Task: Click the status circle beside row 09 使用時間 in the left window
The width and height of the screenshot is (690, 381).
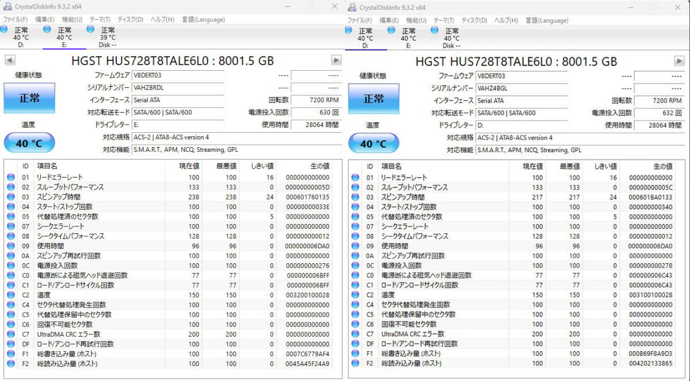Action: click(10, 246)
